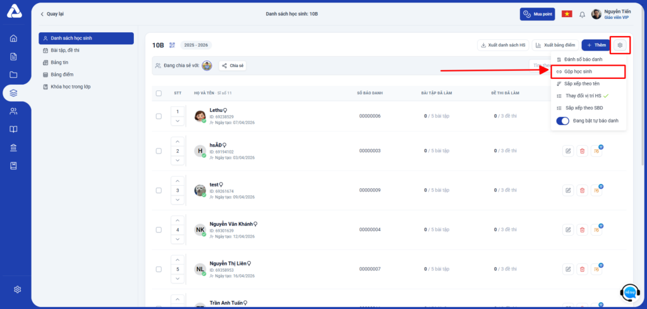Click the QR code icon next to 10B
Image resolution: width=647 pixels, height=309 pixels.
172,45
